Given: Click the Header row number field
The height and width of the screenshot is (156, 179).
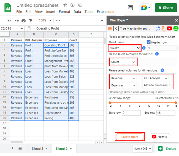Looking at the screenshot, I should pyautogui.click(x=162, y=48).
